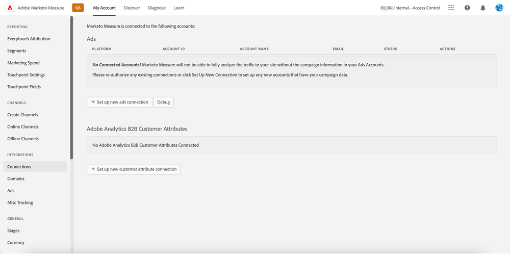Click the QA environment badge
Screen dimensions: 510x254
(78, 8)
